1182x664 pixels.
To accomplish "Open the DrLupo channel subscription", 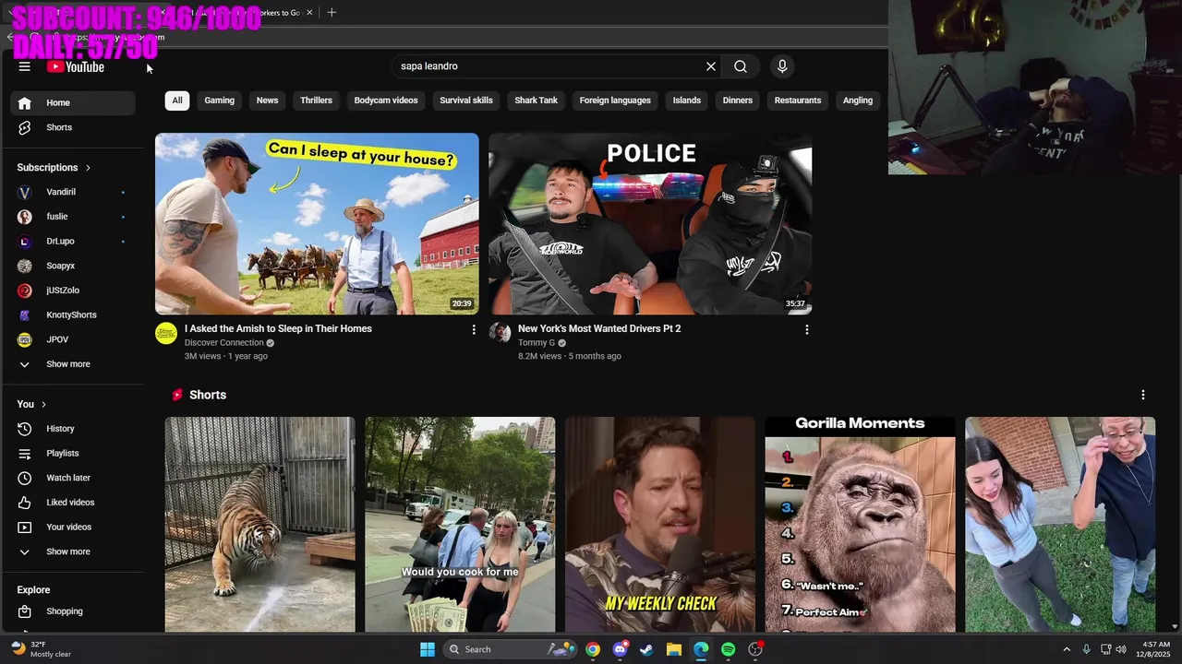I will pyautogui.click(x=73, y=241).
